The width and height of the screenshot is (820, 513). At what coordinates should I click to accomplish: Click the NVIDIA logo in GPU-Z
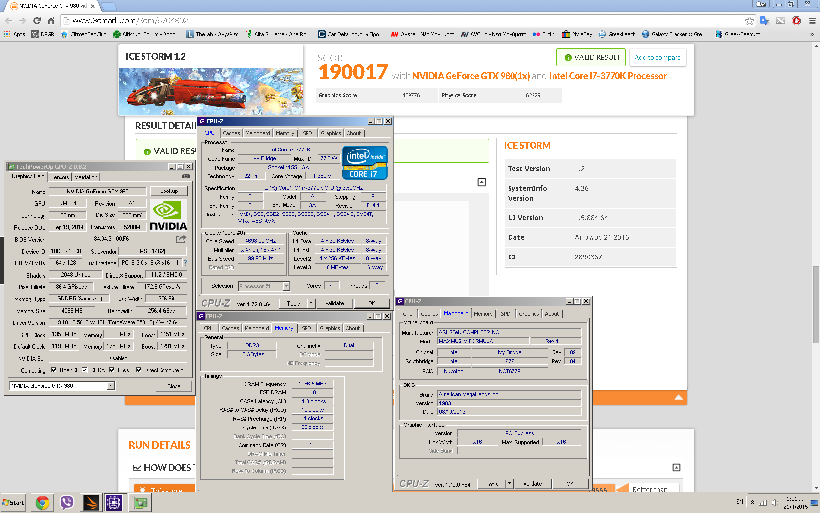point(168,214)
